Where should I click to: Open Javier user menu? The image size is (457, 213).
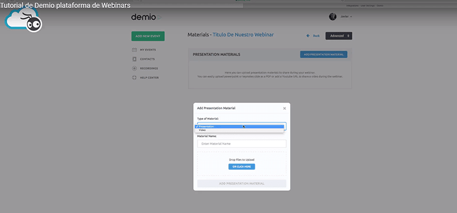346,17
